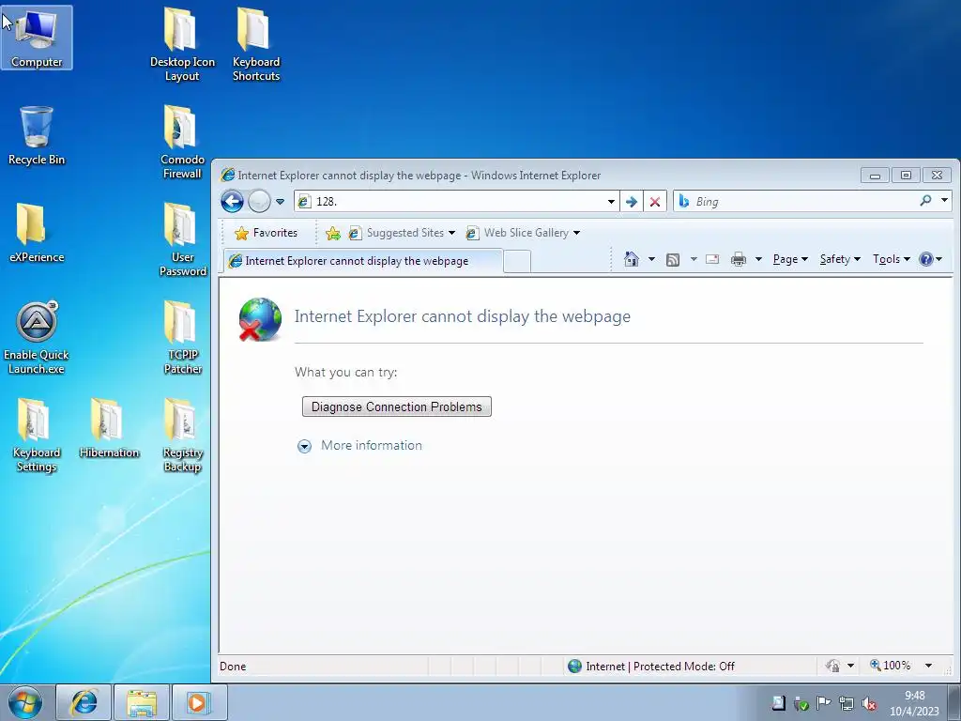Click the Print icon
961x721 pixels.
click(739, 259)
